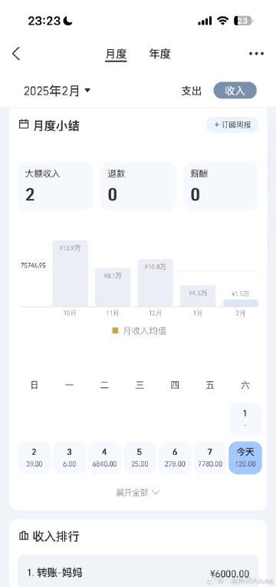
Task: Switch to 支出 view
Action: pos(191,91)
